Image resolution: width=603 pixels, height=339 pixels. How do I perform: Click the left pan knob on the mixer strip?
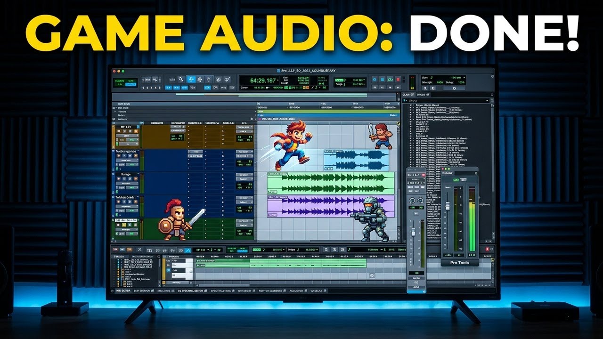(x=411, y=201)
